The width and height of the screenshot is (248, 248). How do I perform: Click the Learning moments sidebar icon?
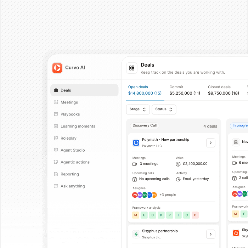point(56,126)
